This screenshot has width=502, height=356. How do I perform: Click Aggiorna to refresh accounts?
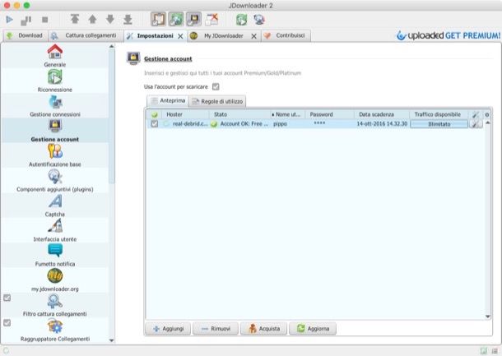tap(313, 329)
